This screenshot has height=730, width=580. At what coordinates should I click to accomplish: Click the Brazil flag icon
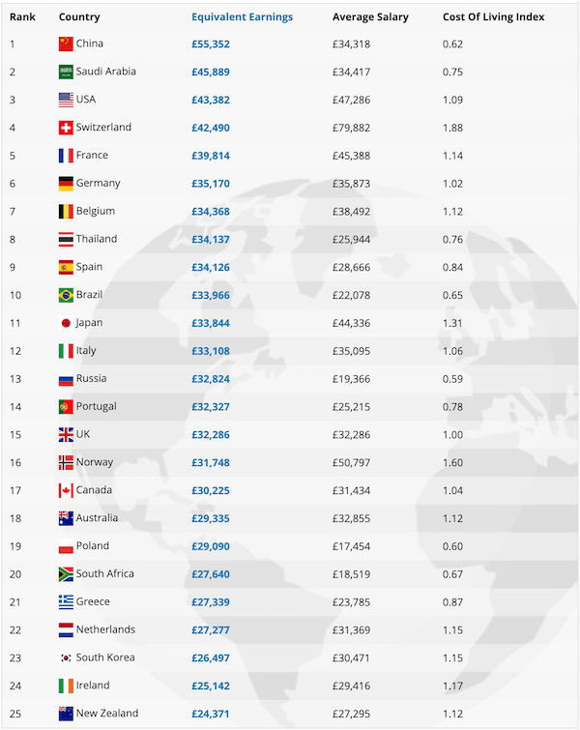[x=66, y=295]
